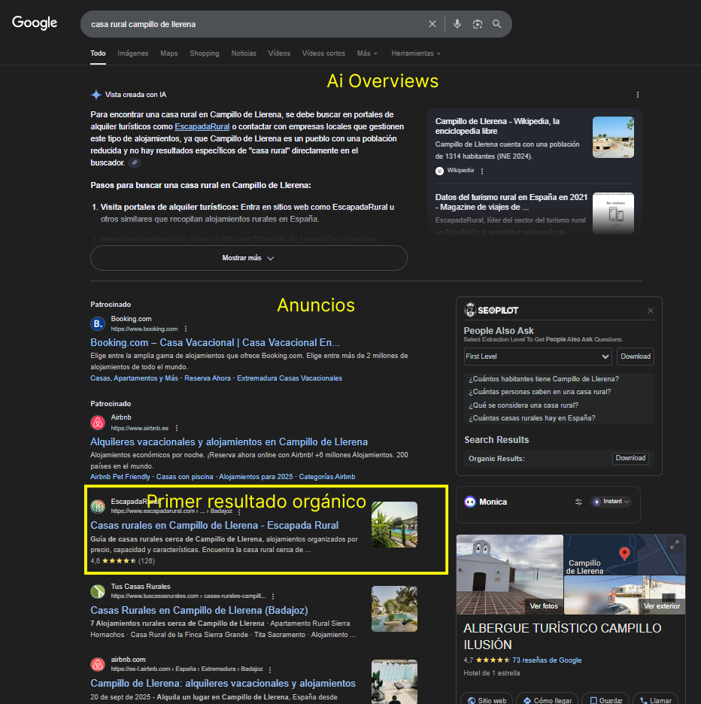Screen dimensions: 701x704
Task: Click the link chip icon in AI overview
Action: (135, 162)
